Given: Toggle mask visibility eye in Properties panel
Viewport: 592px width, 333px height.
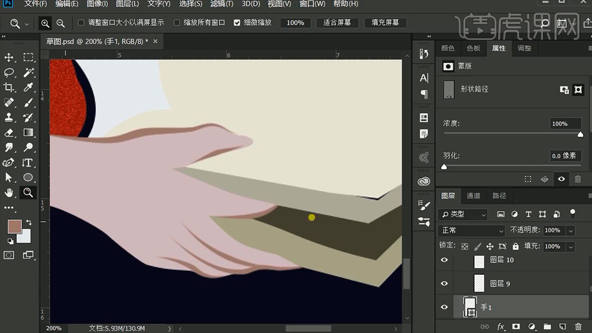Looking at the screenshot, I should (562, 179).
